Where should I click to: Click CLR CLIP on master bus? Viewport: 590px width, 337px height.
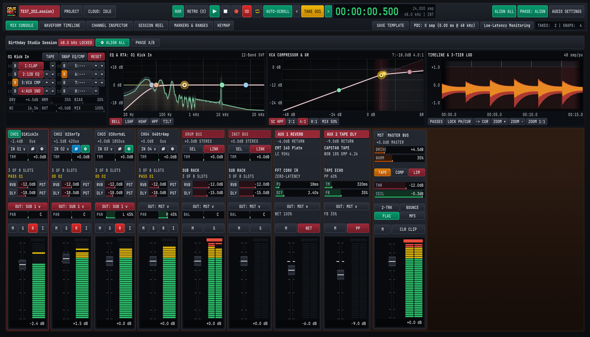(408, 229)
